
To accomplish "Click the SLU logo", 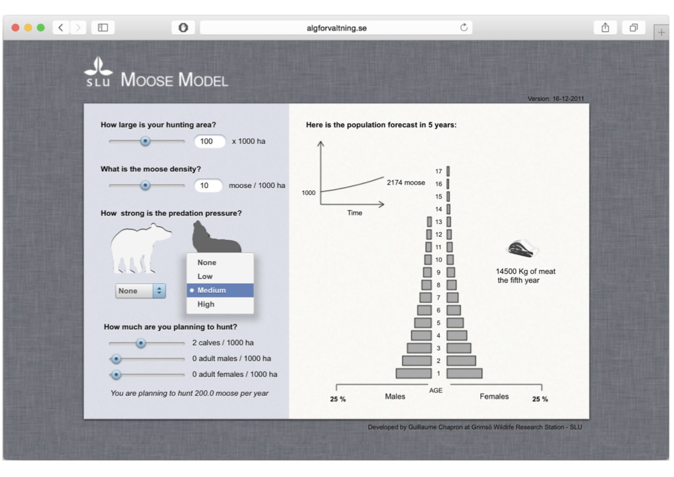I will point(98,72).
